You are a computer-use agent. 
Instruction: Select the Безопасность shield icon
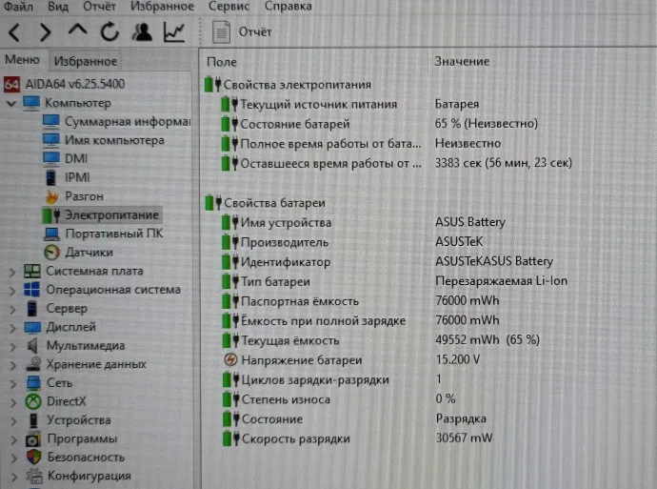(x=33, y=458)
